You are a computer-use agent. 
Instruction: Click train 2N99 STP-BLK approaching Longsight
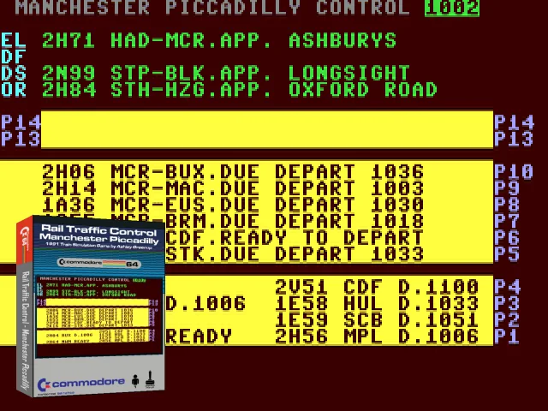pyautogui.click(x=226, y=73)
